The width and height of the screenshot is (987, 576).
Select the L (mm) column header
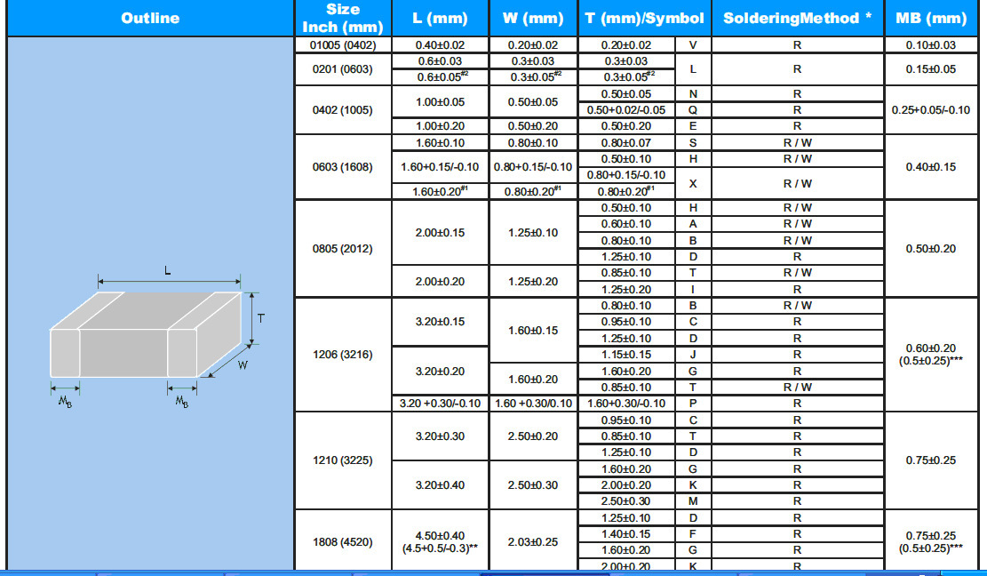440,19
